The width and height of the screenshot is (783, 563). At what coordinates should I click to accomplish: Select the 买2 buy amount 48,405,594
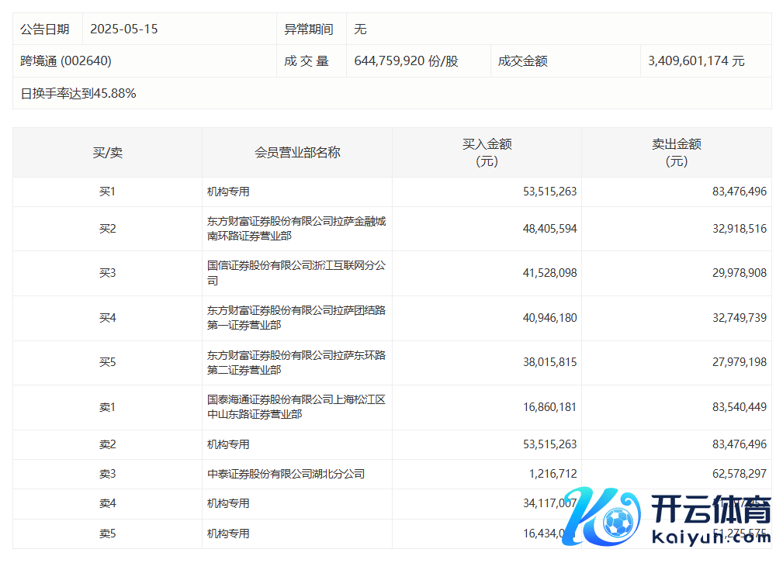tap(549, 229)
